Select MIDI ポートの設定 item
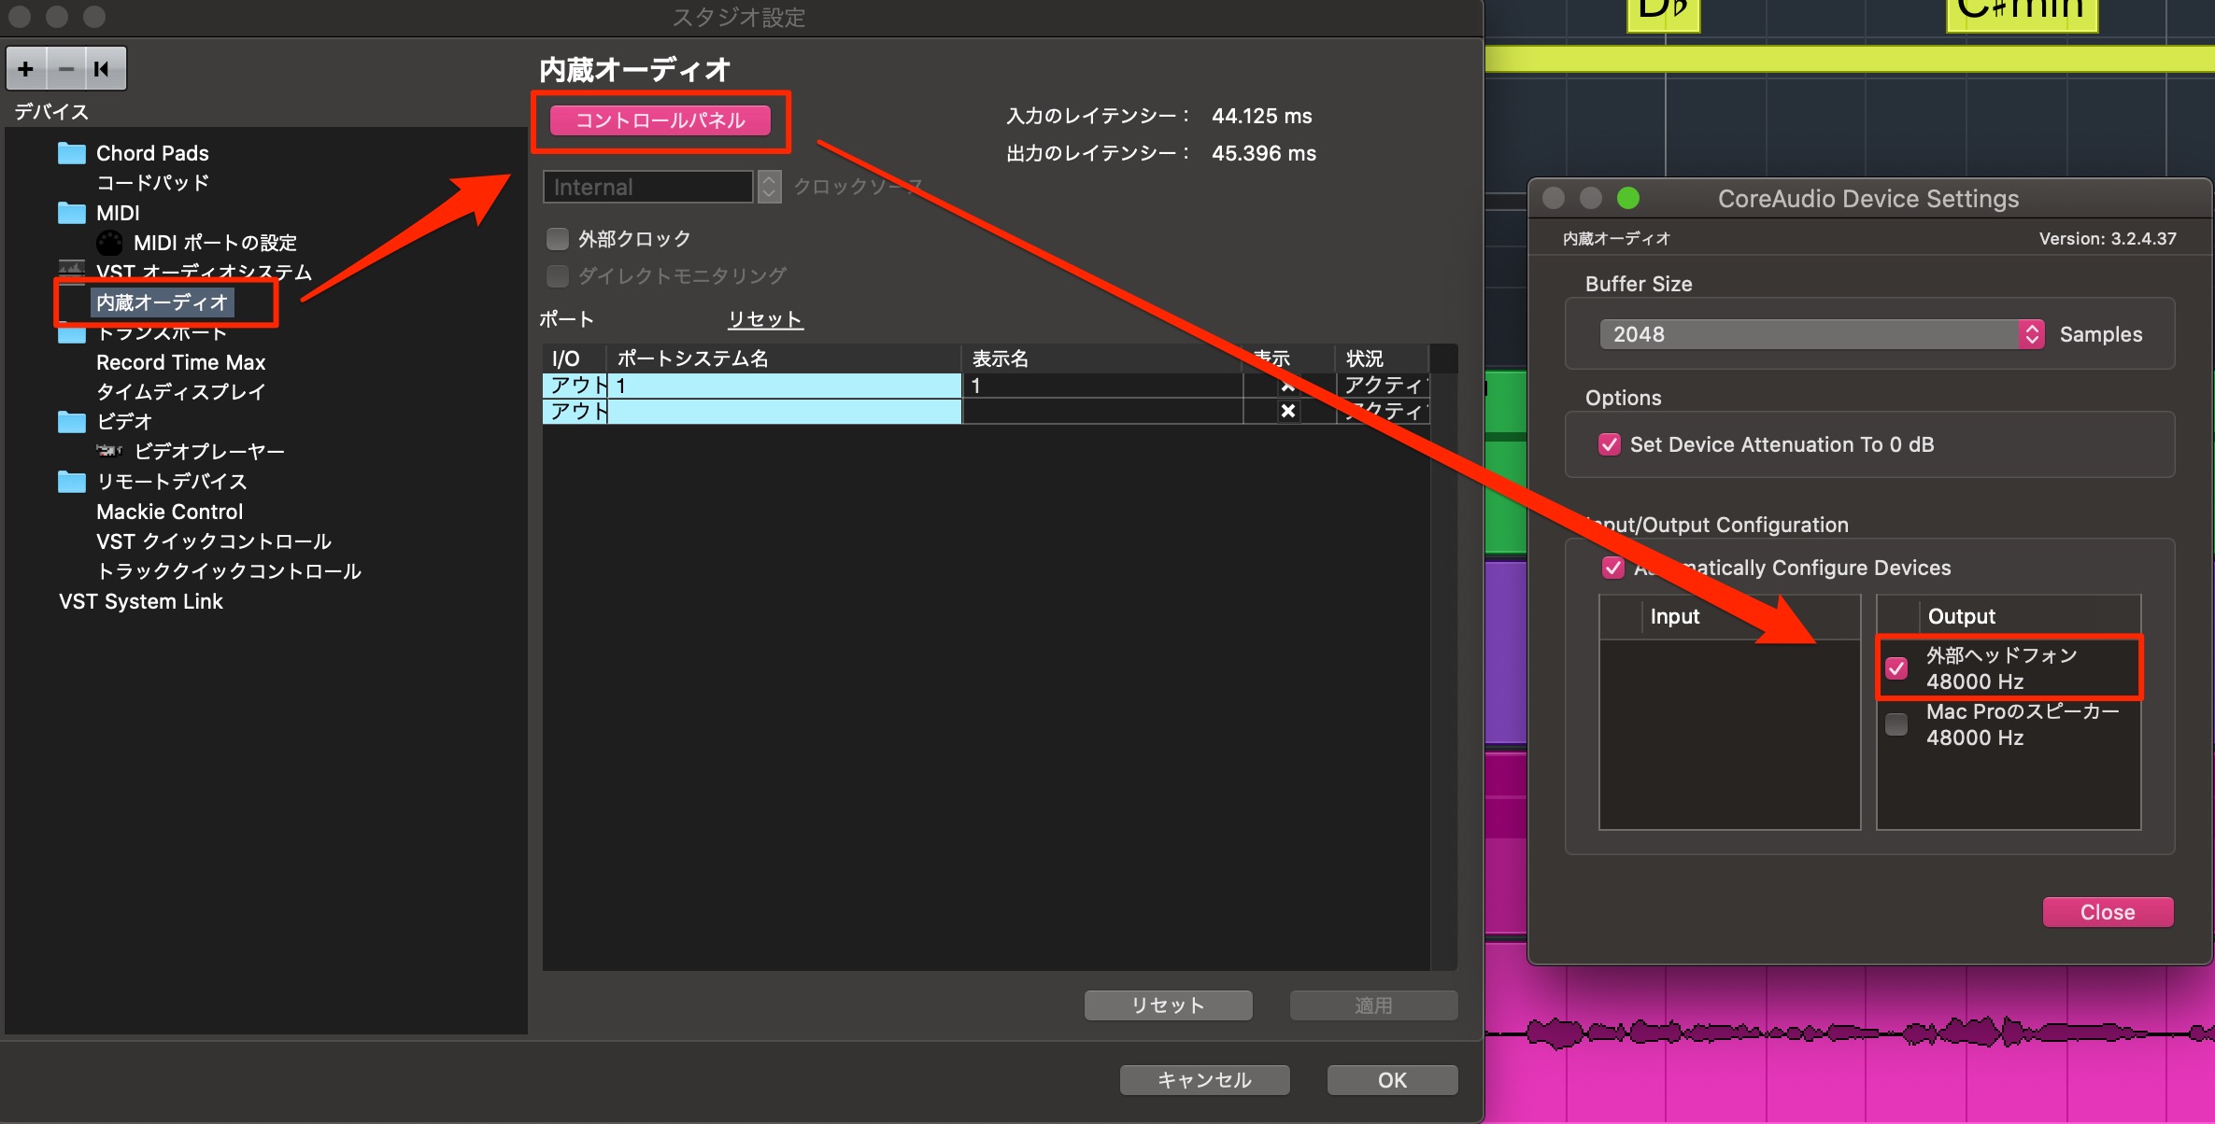The width and height of the screenshot is (2215, 1124). coord(215,243)
